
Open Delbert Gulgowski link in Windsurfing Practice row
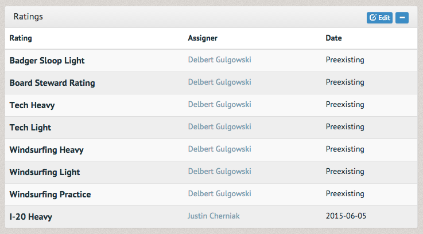(219, 193)
